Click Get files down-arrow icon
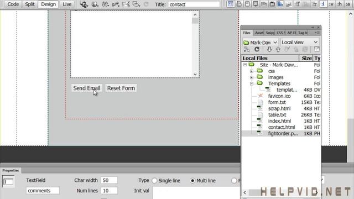 [269, 49]
